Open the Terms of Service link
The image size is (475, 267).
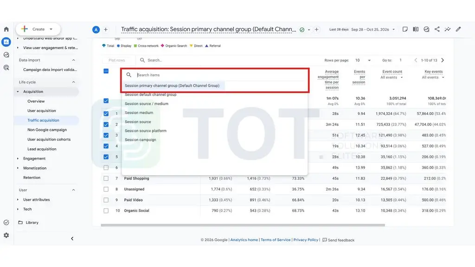(276, 240)
